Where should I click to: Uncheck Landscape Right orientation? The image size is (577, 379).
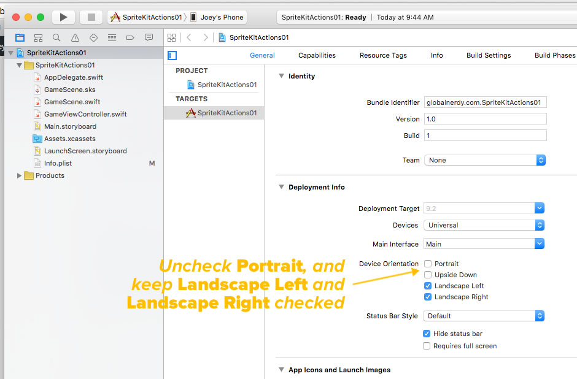coord(428,297)
